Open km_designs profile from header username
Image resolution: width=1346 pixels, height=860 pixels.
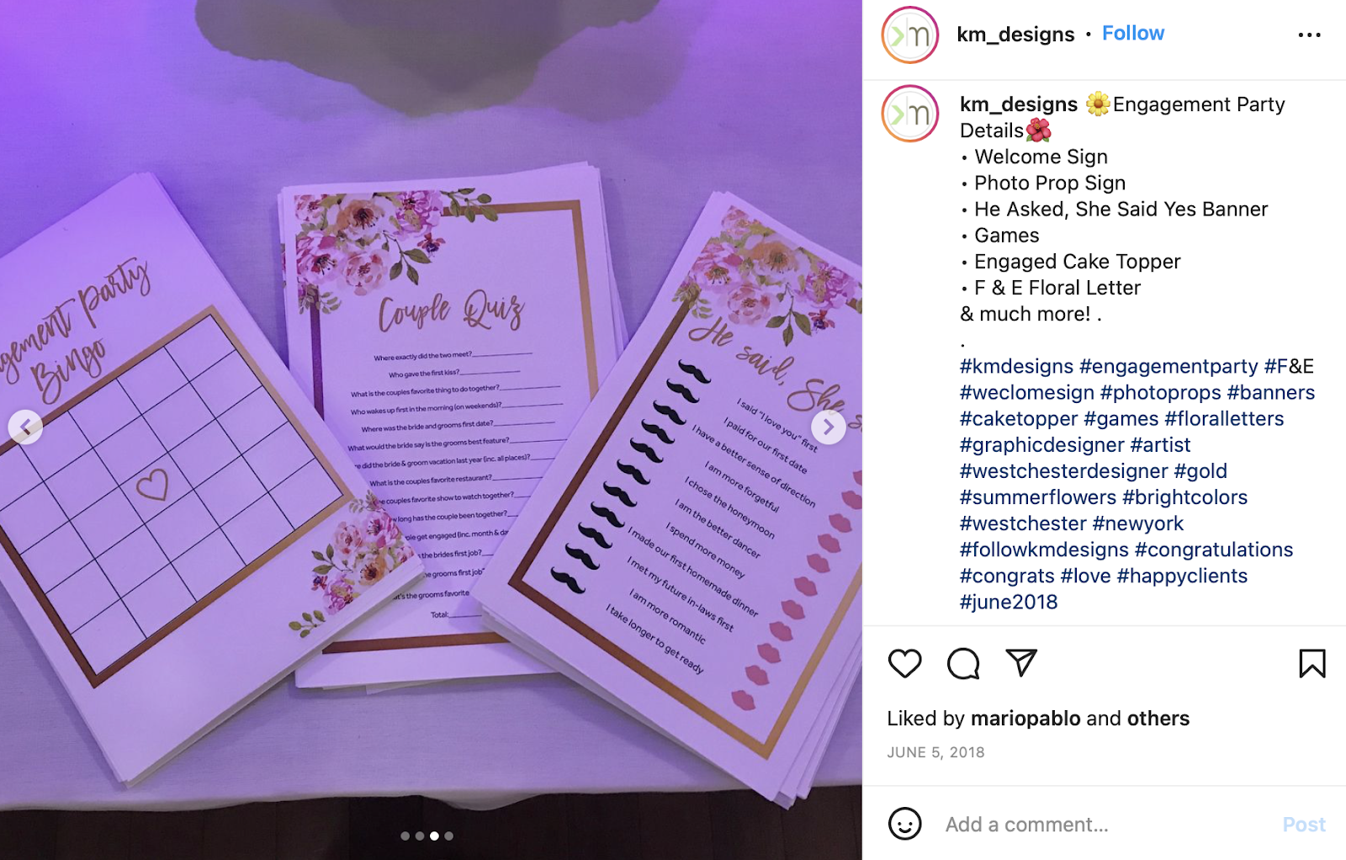click(x=1015, y=35)
